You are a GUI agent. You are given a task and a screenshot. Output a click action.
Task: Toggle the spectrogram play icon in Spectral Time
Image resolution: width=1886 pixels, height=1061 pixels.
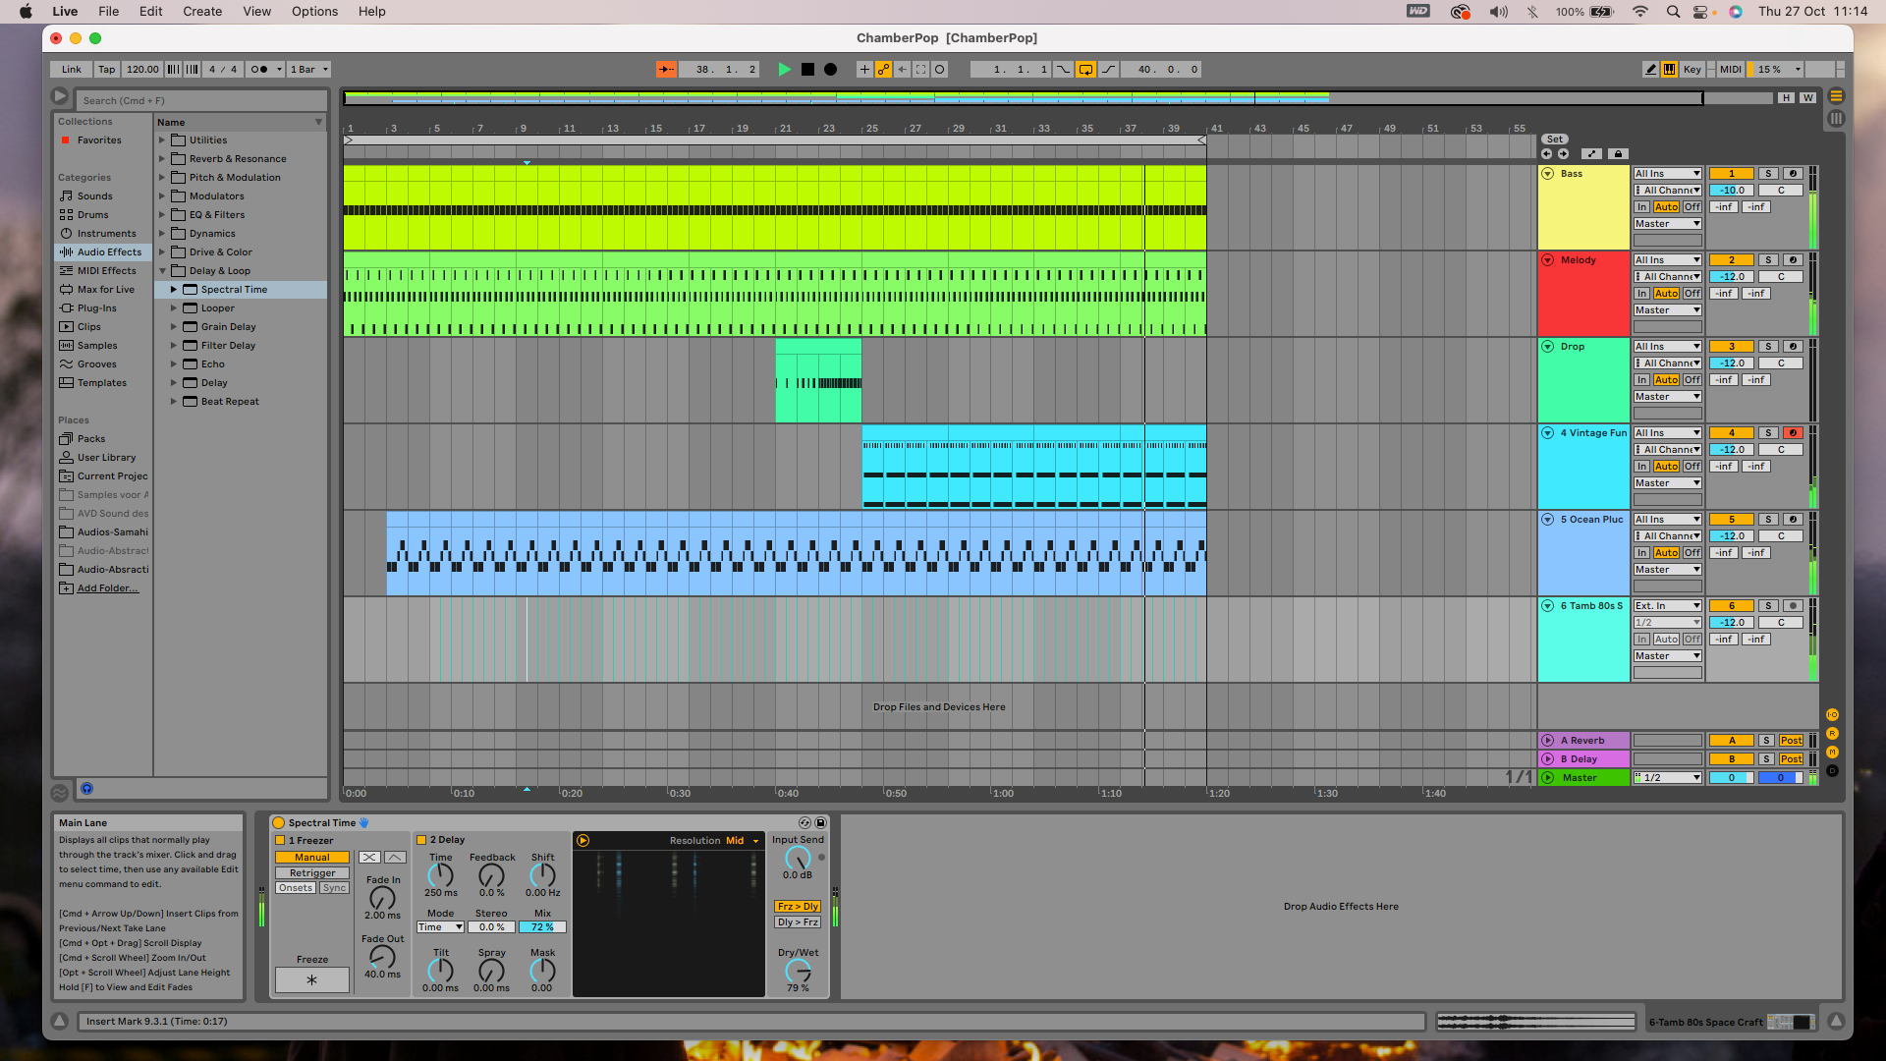click(x=582, y=841)
